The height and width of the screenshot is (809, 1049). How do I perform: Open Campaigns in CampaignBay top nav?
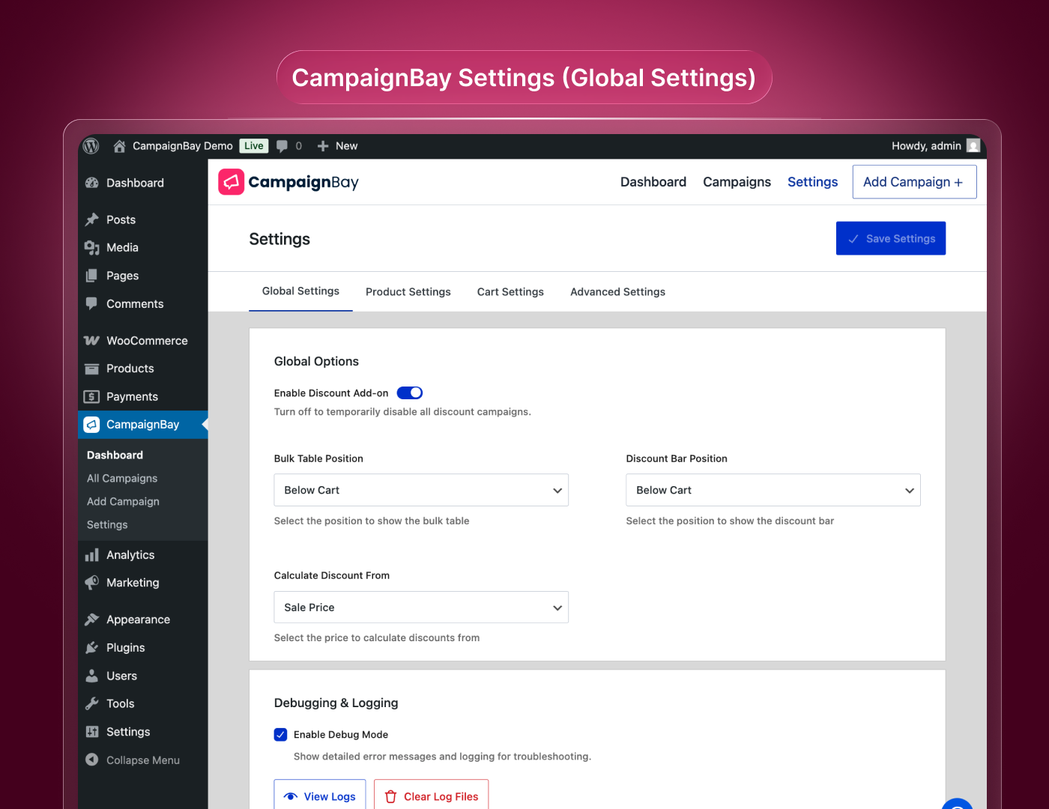(x=737, y=182)
